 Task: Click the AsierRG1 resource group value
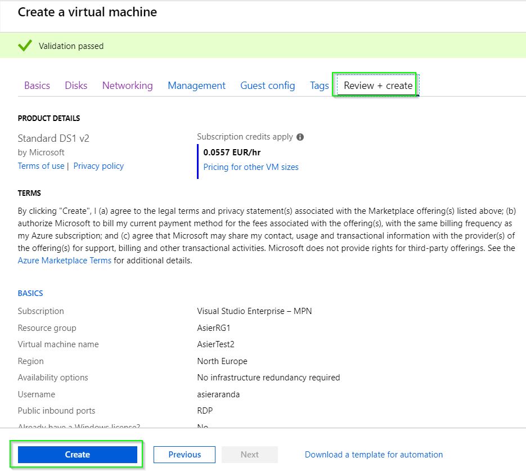tap(214, 328)
